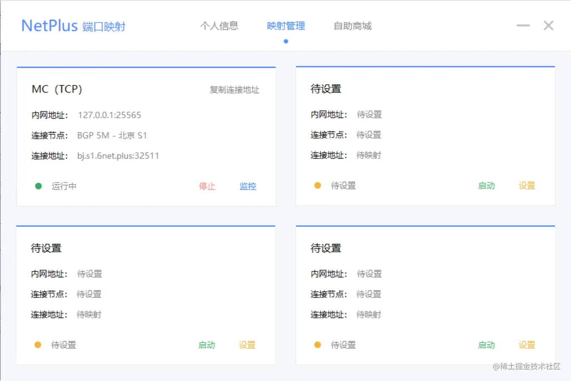Open 设置 in the bottom-right card

pos(527,345)
